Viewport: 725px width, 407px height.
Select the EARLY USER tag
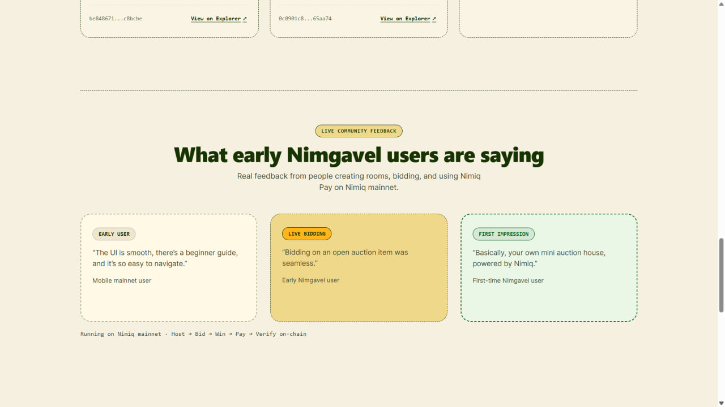click(114, 234)
